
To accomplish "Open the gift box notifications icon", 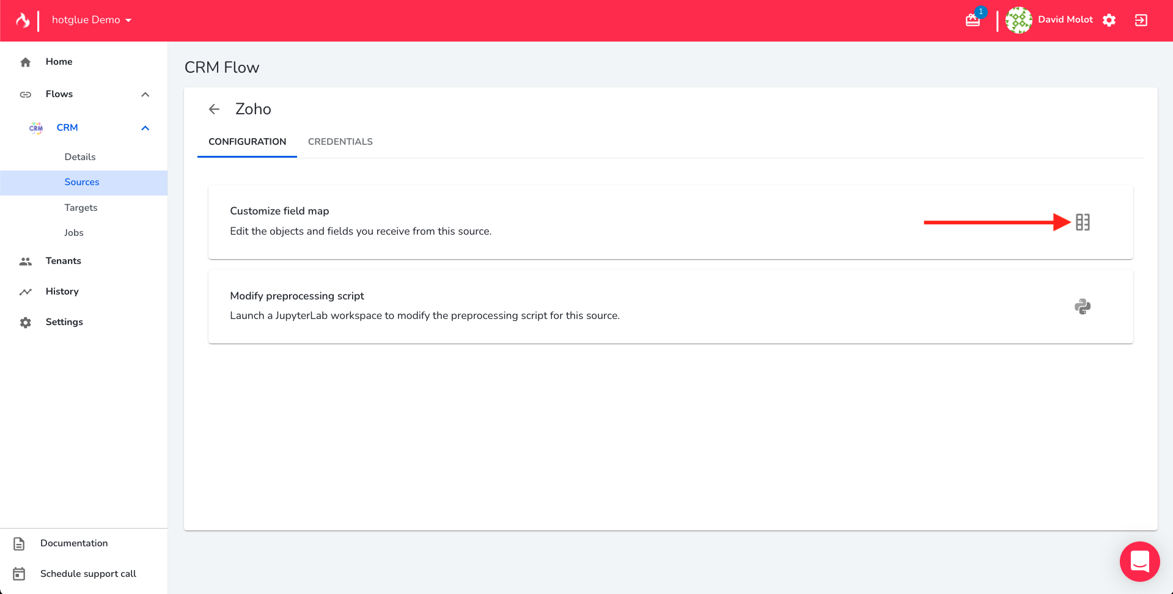I will coord(973,20).
